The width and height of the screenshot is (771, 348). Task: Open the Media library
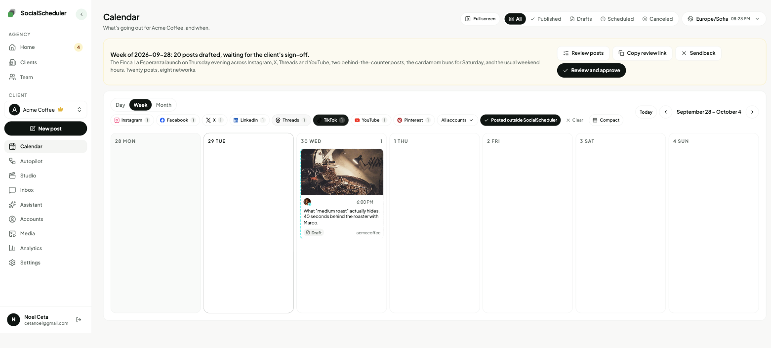[x=45, y=233]
